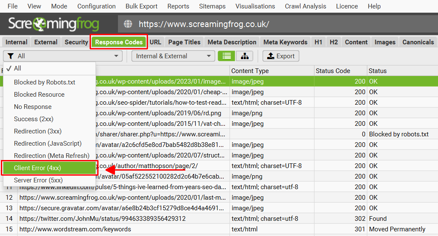The height and width of the screenshot is (236, 438).
Task: Expand the All filter dropdown arrow
Action: pos(116,56)
